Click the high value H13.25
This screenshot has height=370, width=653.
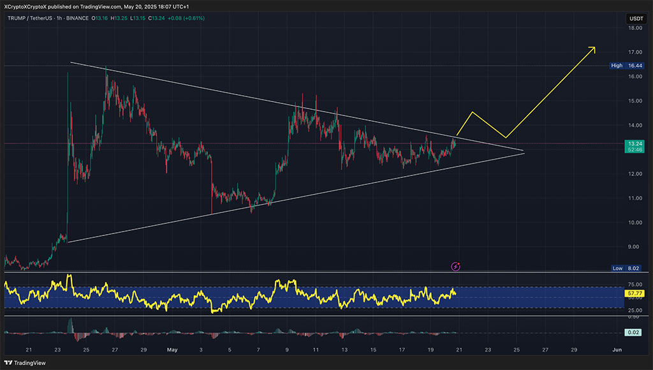point(119,18)
